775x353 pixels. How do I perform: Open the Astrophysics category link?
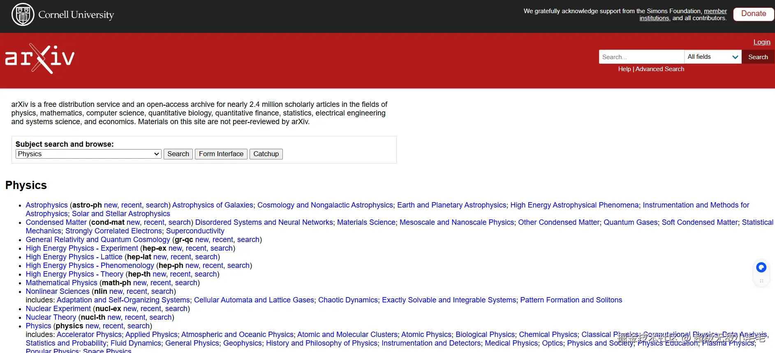[x=46, y=205]
